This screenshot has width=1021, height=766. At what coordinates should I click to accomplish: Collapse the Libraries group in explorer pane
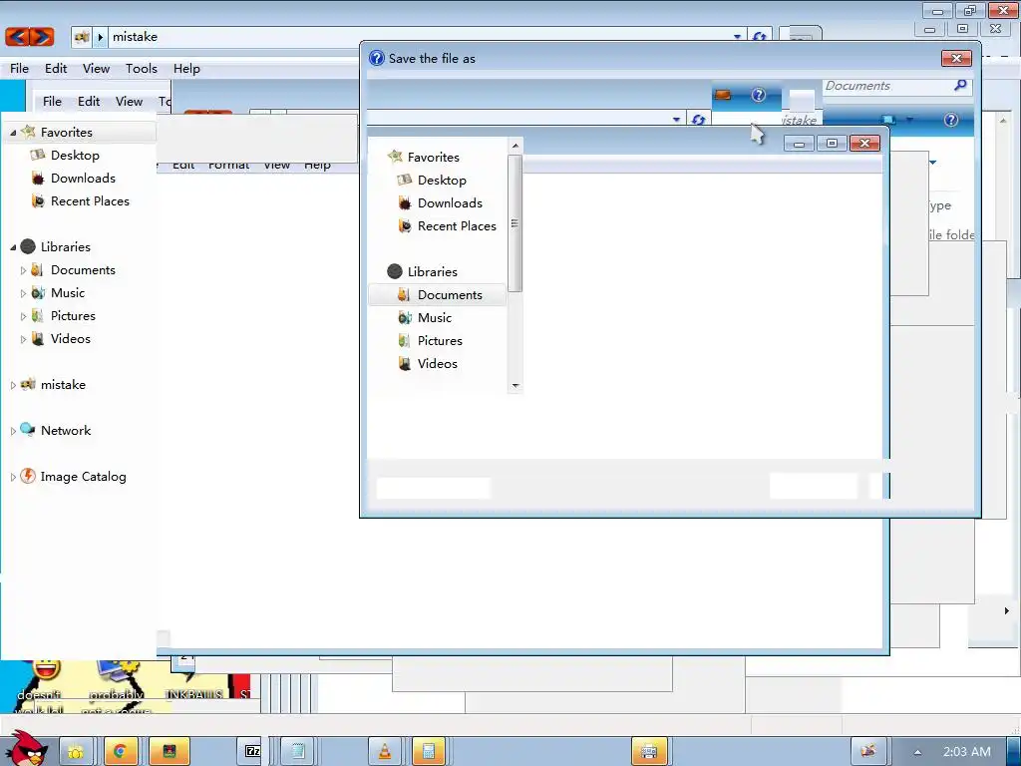[13, 247]
